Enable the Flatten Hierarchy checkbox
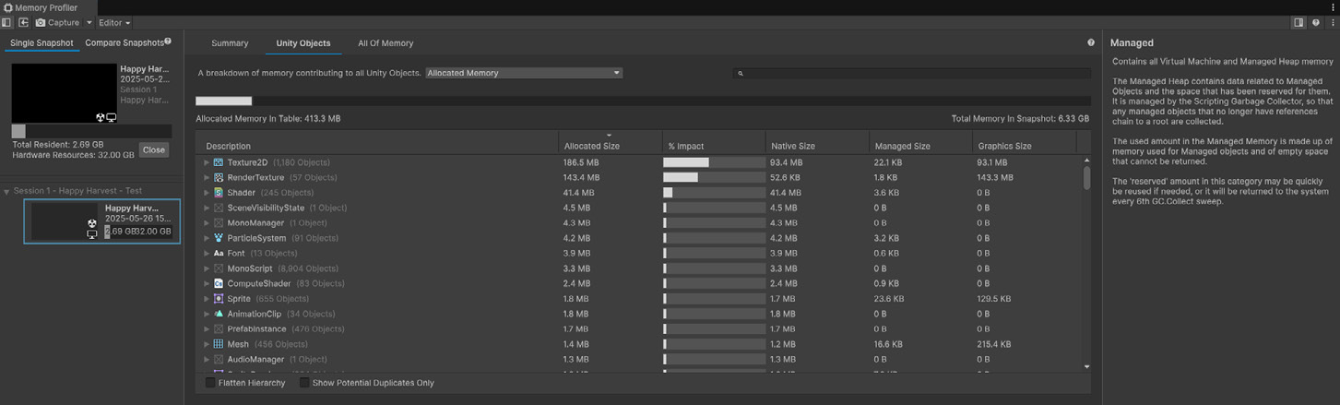This screenshot has width=1340, height=405. (x=210, y=382)
